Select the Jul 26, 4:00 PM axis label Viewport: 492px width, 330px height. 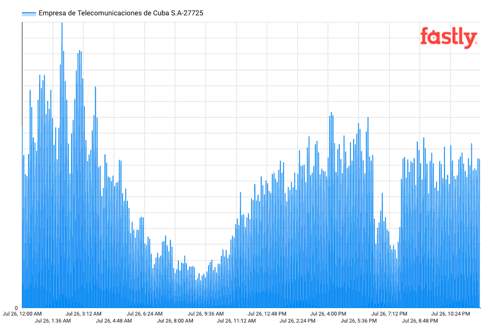coord(328,314)
